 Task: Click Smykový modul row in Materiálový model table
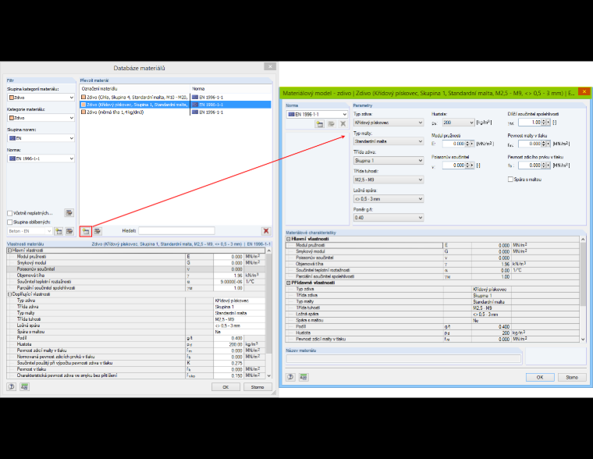(x=432, y=251)
